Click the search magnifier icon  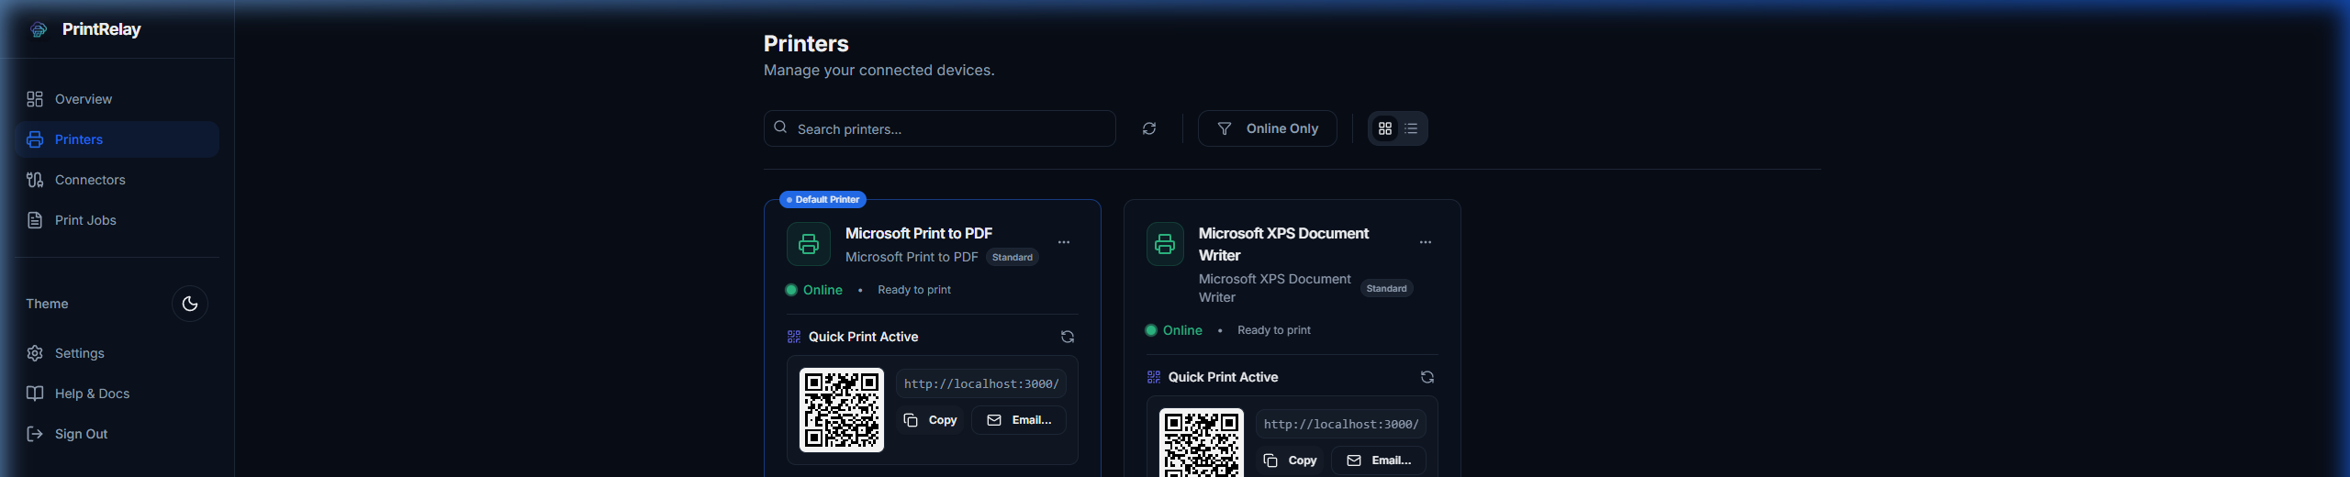pos(780,128)
